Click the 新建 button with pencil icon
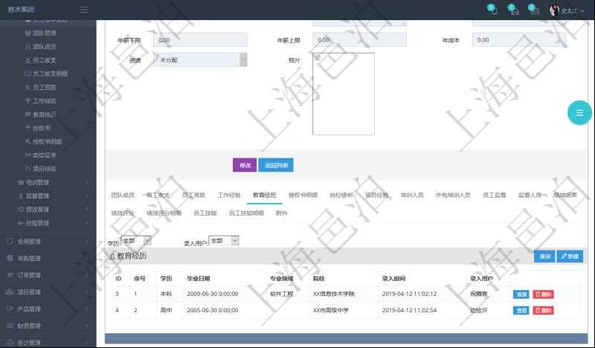Screen dimensions: 595x348 [x=570, y=257]
